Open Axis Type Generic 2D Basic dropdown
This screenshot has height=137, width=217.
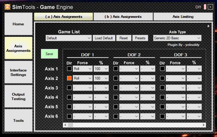(x=177, y=38)
